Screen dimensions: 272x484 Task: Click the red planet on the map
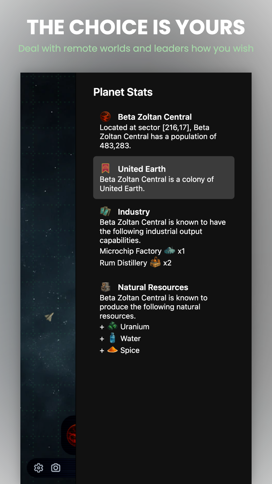(71, 435)
